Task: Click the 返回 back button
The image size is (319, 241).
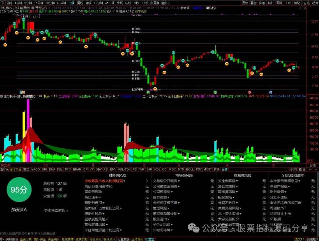Action: (x=315, y=3)
